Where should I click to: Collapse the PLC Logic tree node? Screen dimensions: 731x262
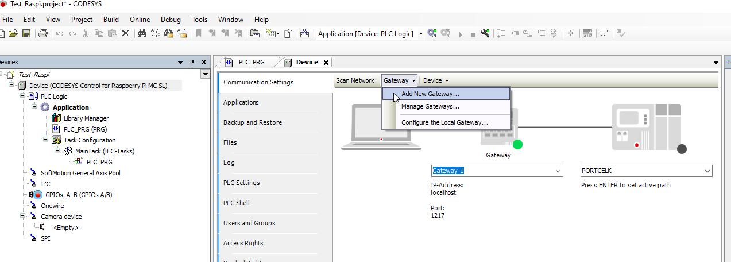tap(22, 97)
